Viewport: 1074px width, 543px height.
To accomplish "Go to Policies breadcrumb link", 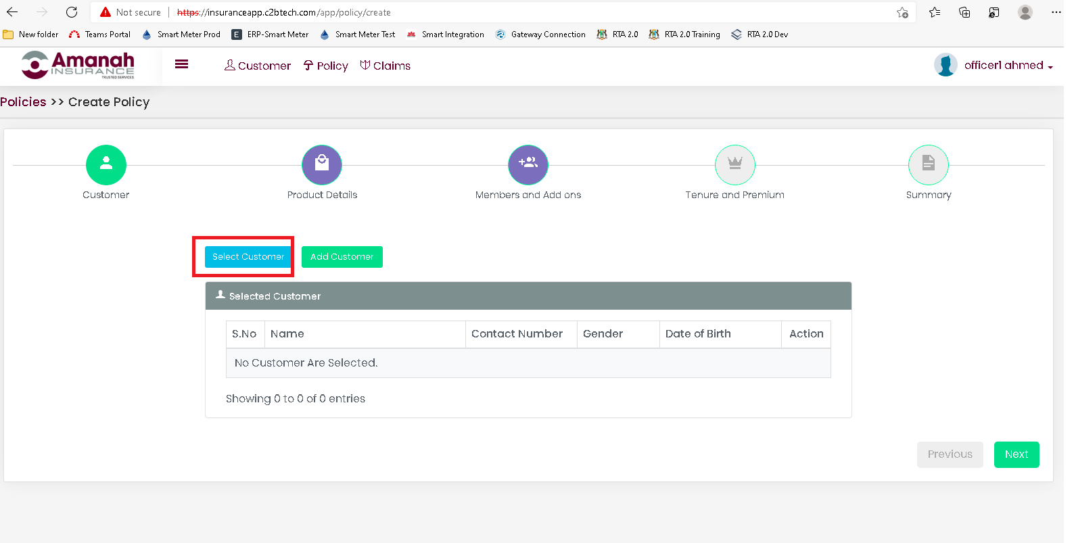I will click(x=23, y=102).
